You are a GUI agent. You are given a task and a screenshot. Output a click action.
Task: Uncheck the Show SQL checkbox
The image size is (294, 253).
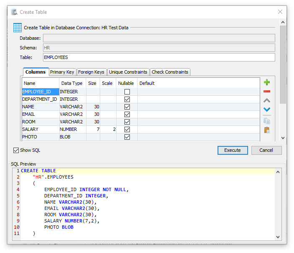pos(16,150)
